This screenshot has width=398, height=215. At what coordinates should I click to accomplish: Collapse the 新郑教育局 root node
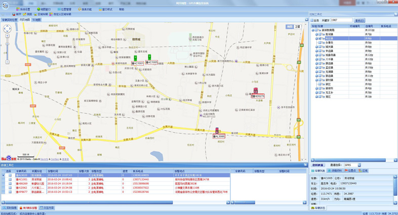313,30
